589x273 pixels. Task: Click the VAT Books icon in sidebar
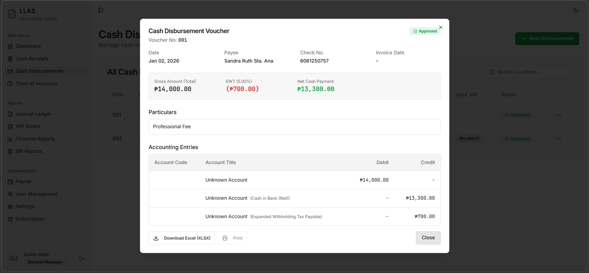[10, 127]
